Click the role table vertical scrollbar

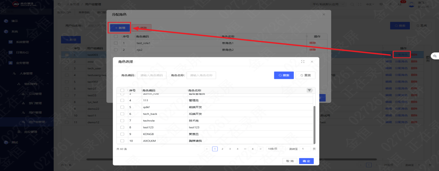pyautogui.click(x=315, y=124)
